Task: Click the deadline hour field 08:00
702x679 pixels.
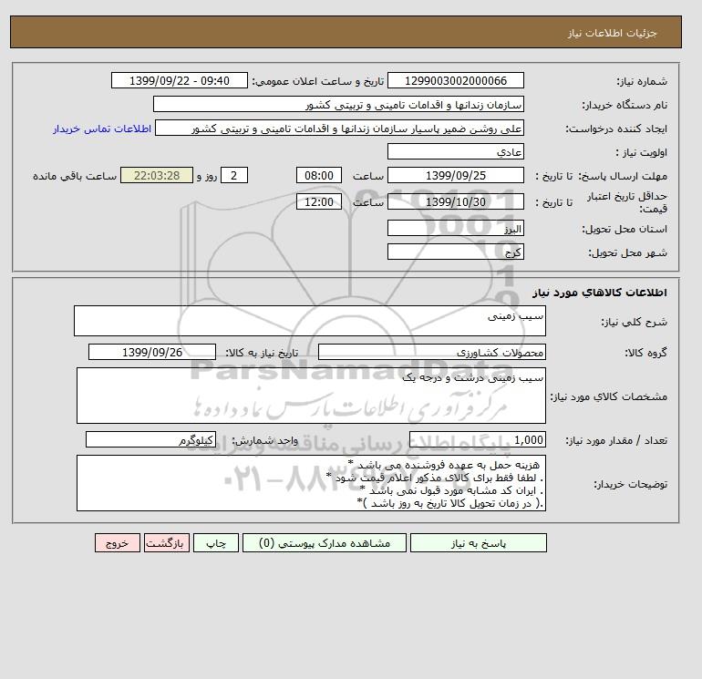Action: 319,176
